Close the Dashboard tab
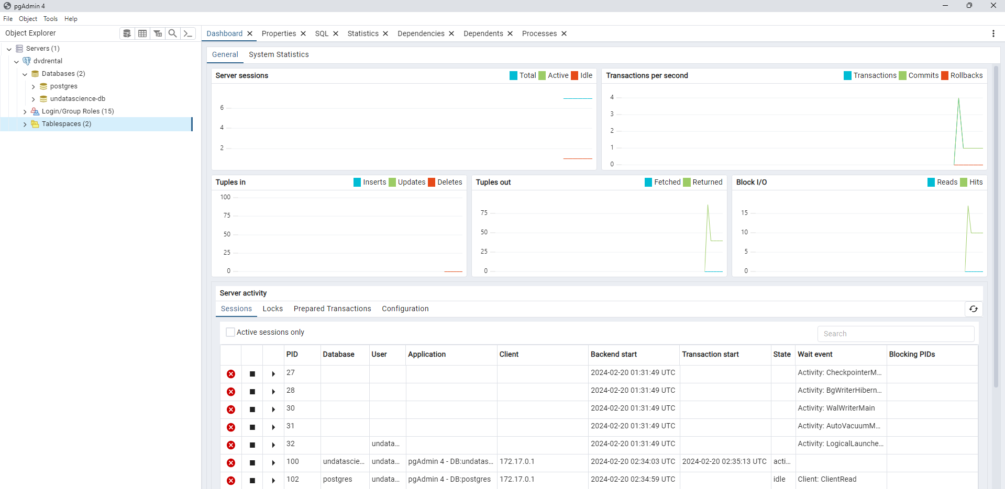Screen dimensions: 1005x489 tap(250, 33)
